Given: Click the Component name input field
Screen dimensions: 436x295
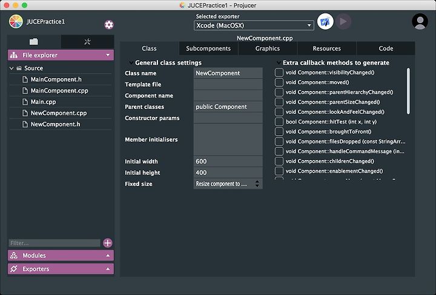Looking at the screenshot, I should tap(228, 96).
